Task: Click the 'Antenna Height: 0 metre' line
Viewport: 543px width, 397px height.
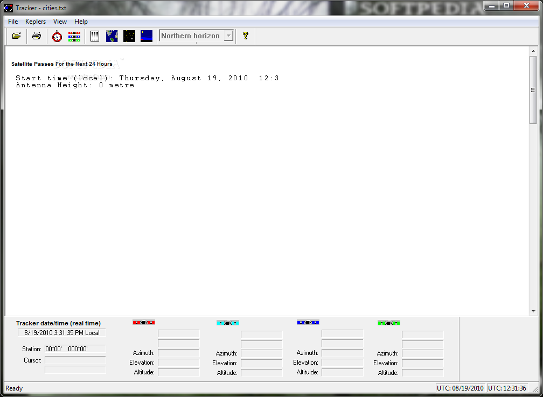Action: click(x=75, y=85)
